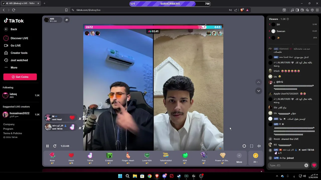Image resolution: width=321 pixels, height=180 pixels.
Task: Go to the next live stream
Action: pyautogui.click(x=259, y=91)
